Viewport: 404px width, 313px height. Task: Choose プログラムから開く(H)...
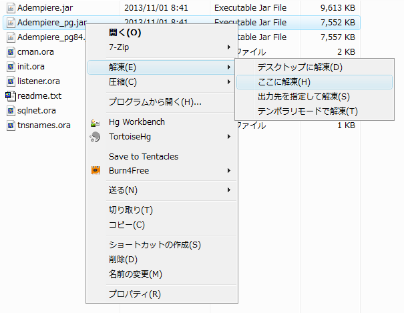tap(162, 102)
